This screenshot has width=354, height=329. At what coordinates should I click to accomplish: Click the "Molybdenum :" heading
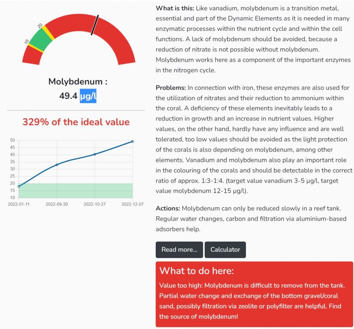pyautogui.click(x=78, y=81)
